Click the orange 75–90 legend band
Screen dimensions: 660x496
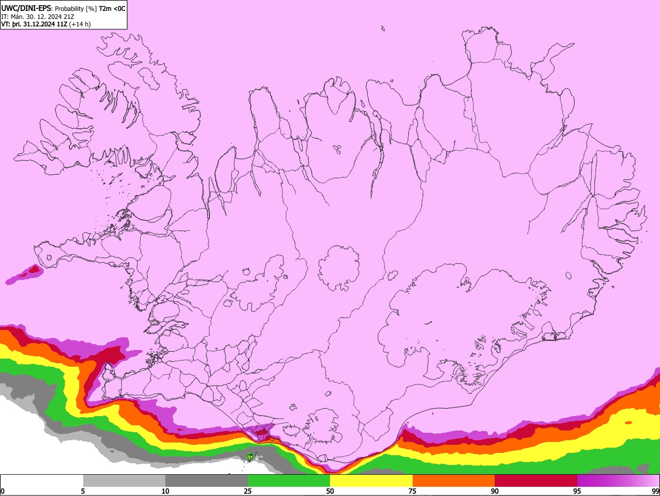(454, 481)
